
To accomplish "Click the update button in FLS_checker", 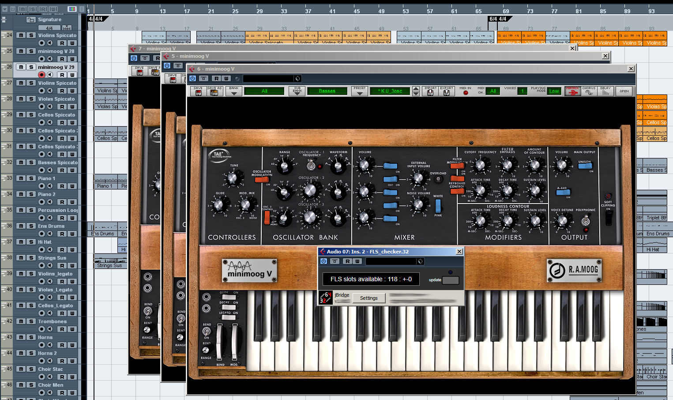I will [x=451, y=280].
